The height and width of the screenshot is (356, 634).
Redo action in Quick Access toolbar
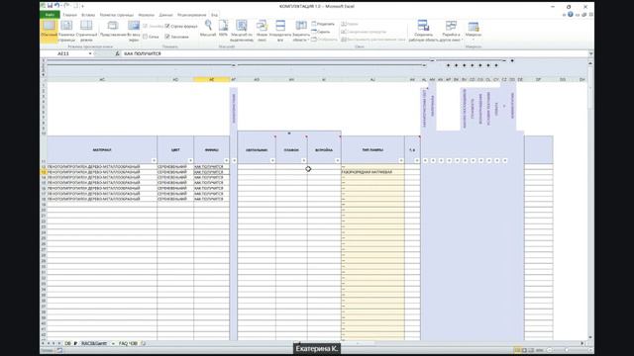(66, 6)
